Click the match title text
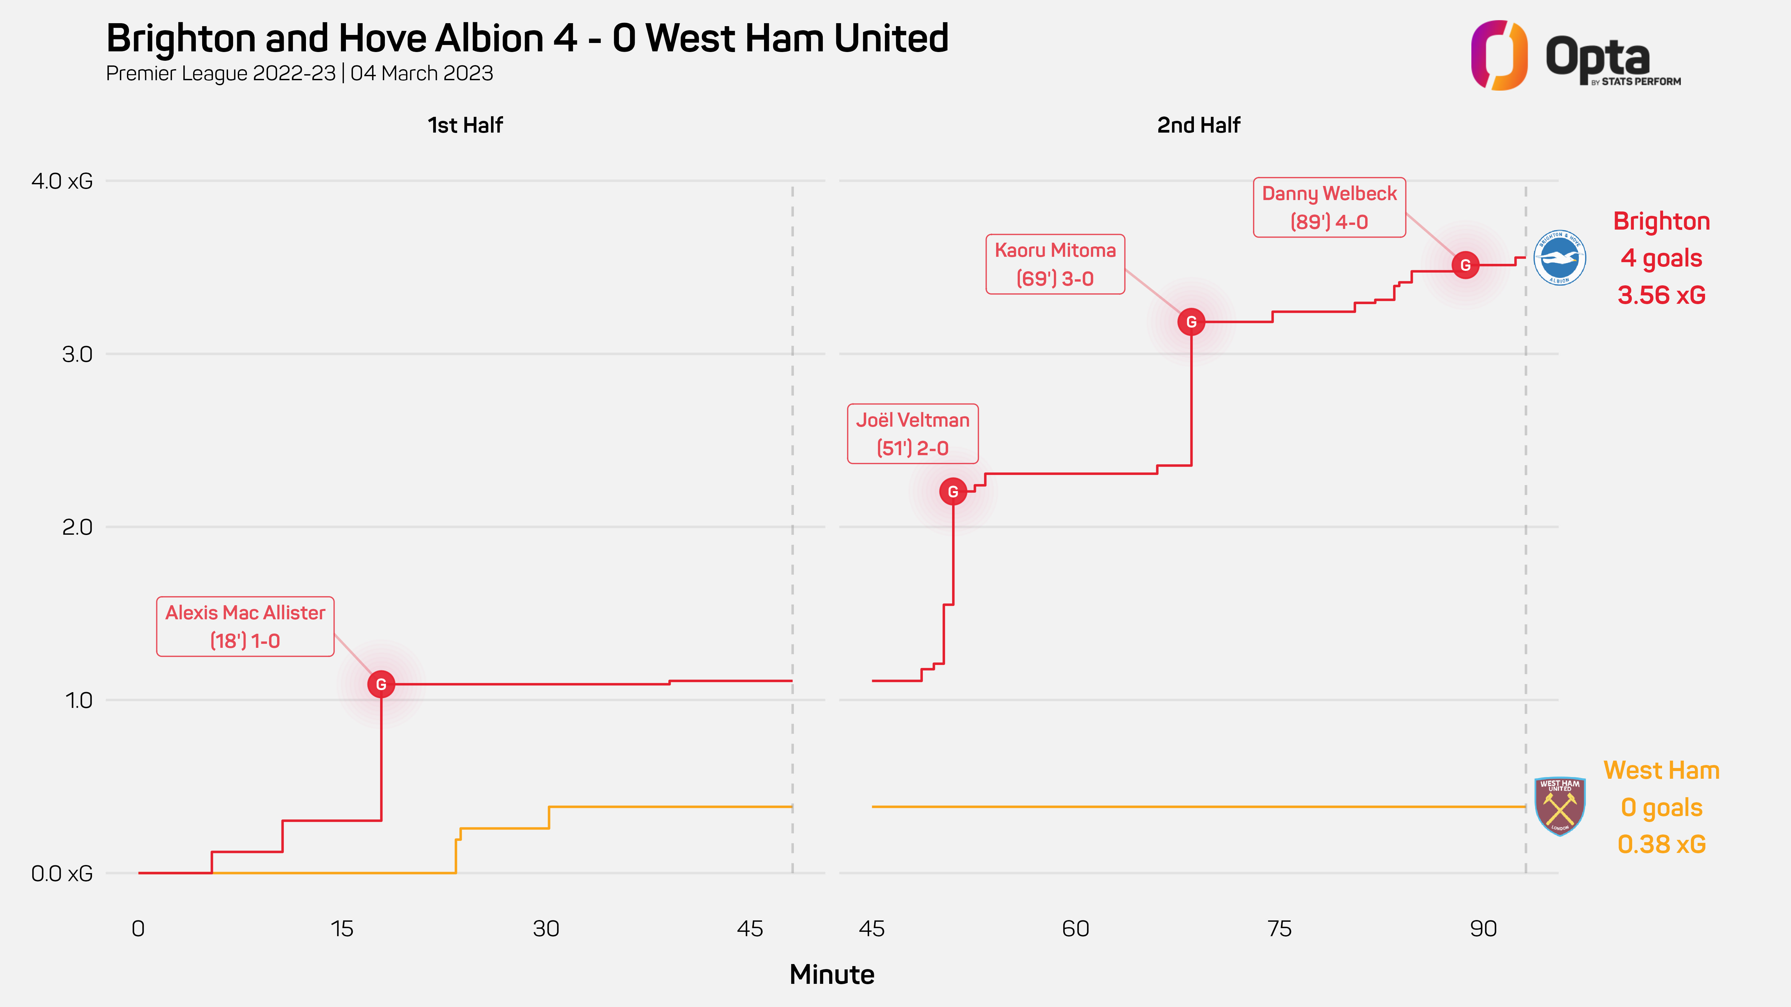 click(x=528, y=38)
